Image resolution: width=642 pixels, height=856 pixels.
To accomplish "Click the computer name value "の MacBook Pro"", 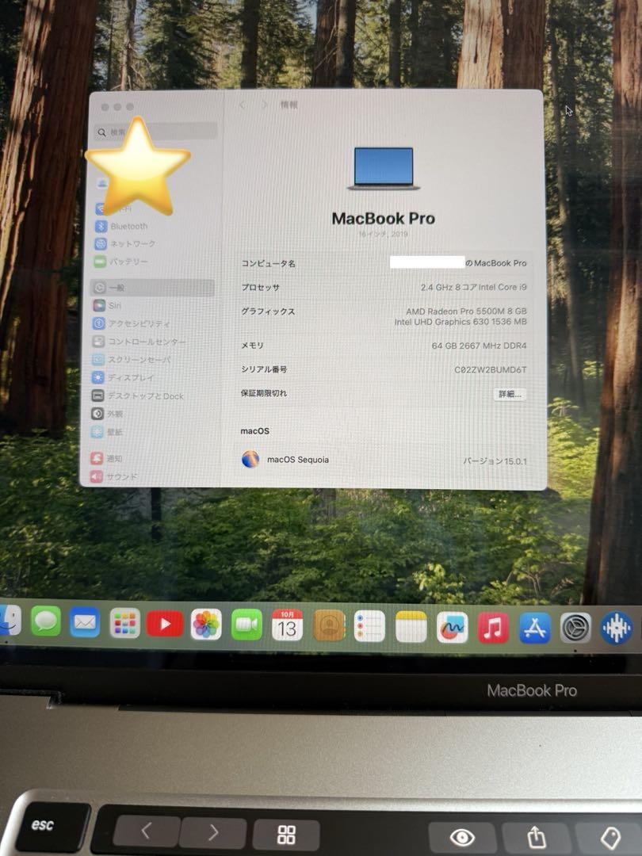I will tap(495, 263).
